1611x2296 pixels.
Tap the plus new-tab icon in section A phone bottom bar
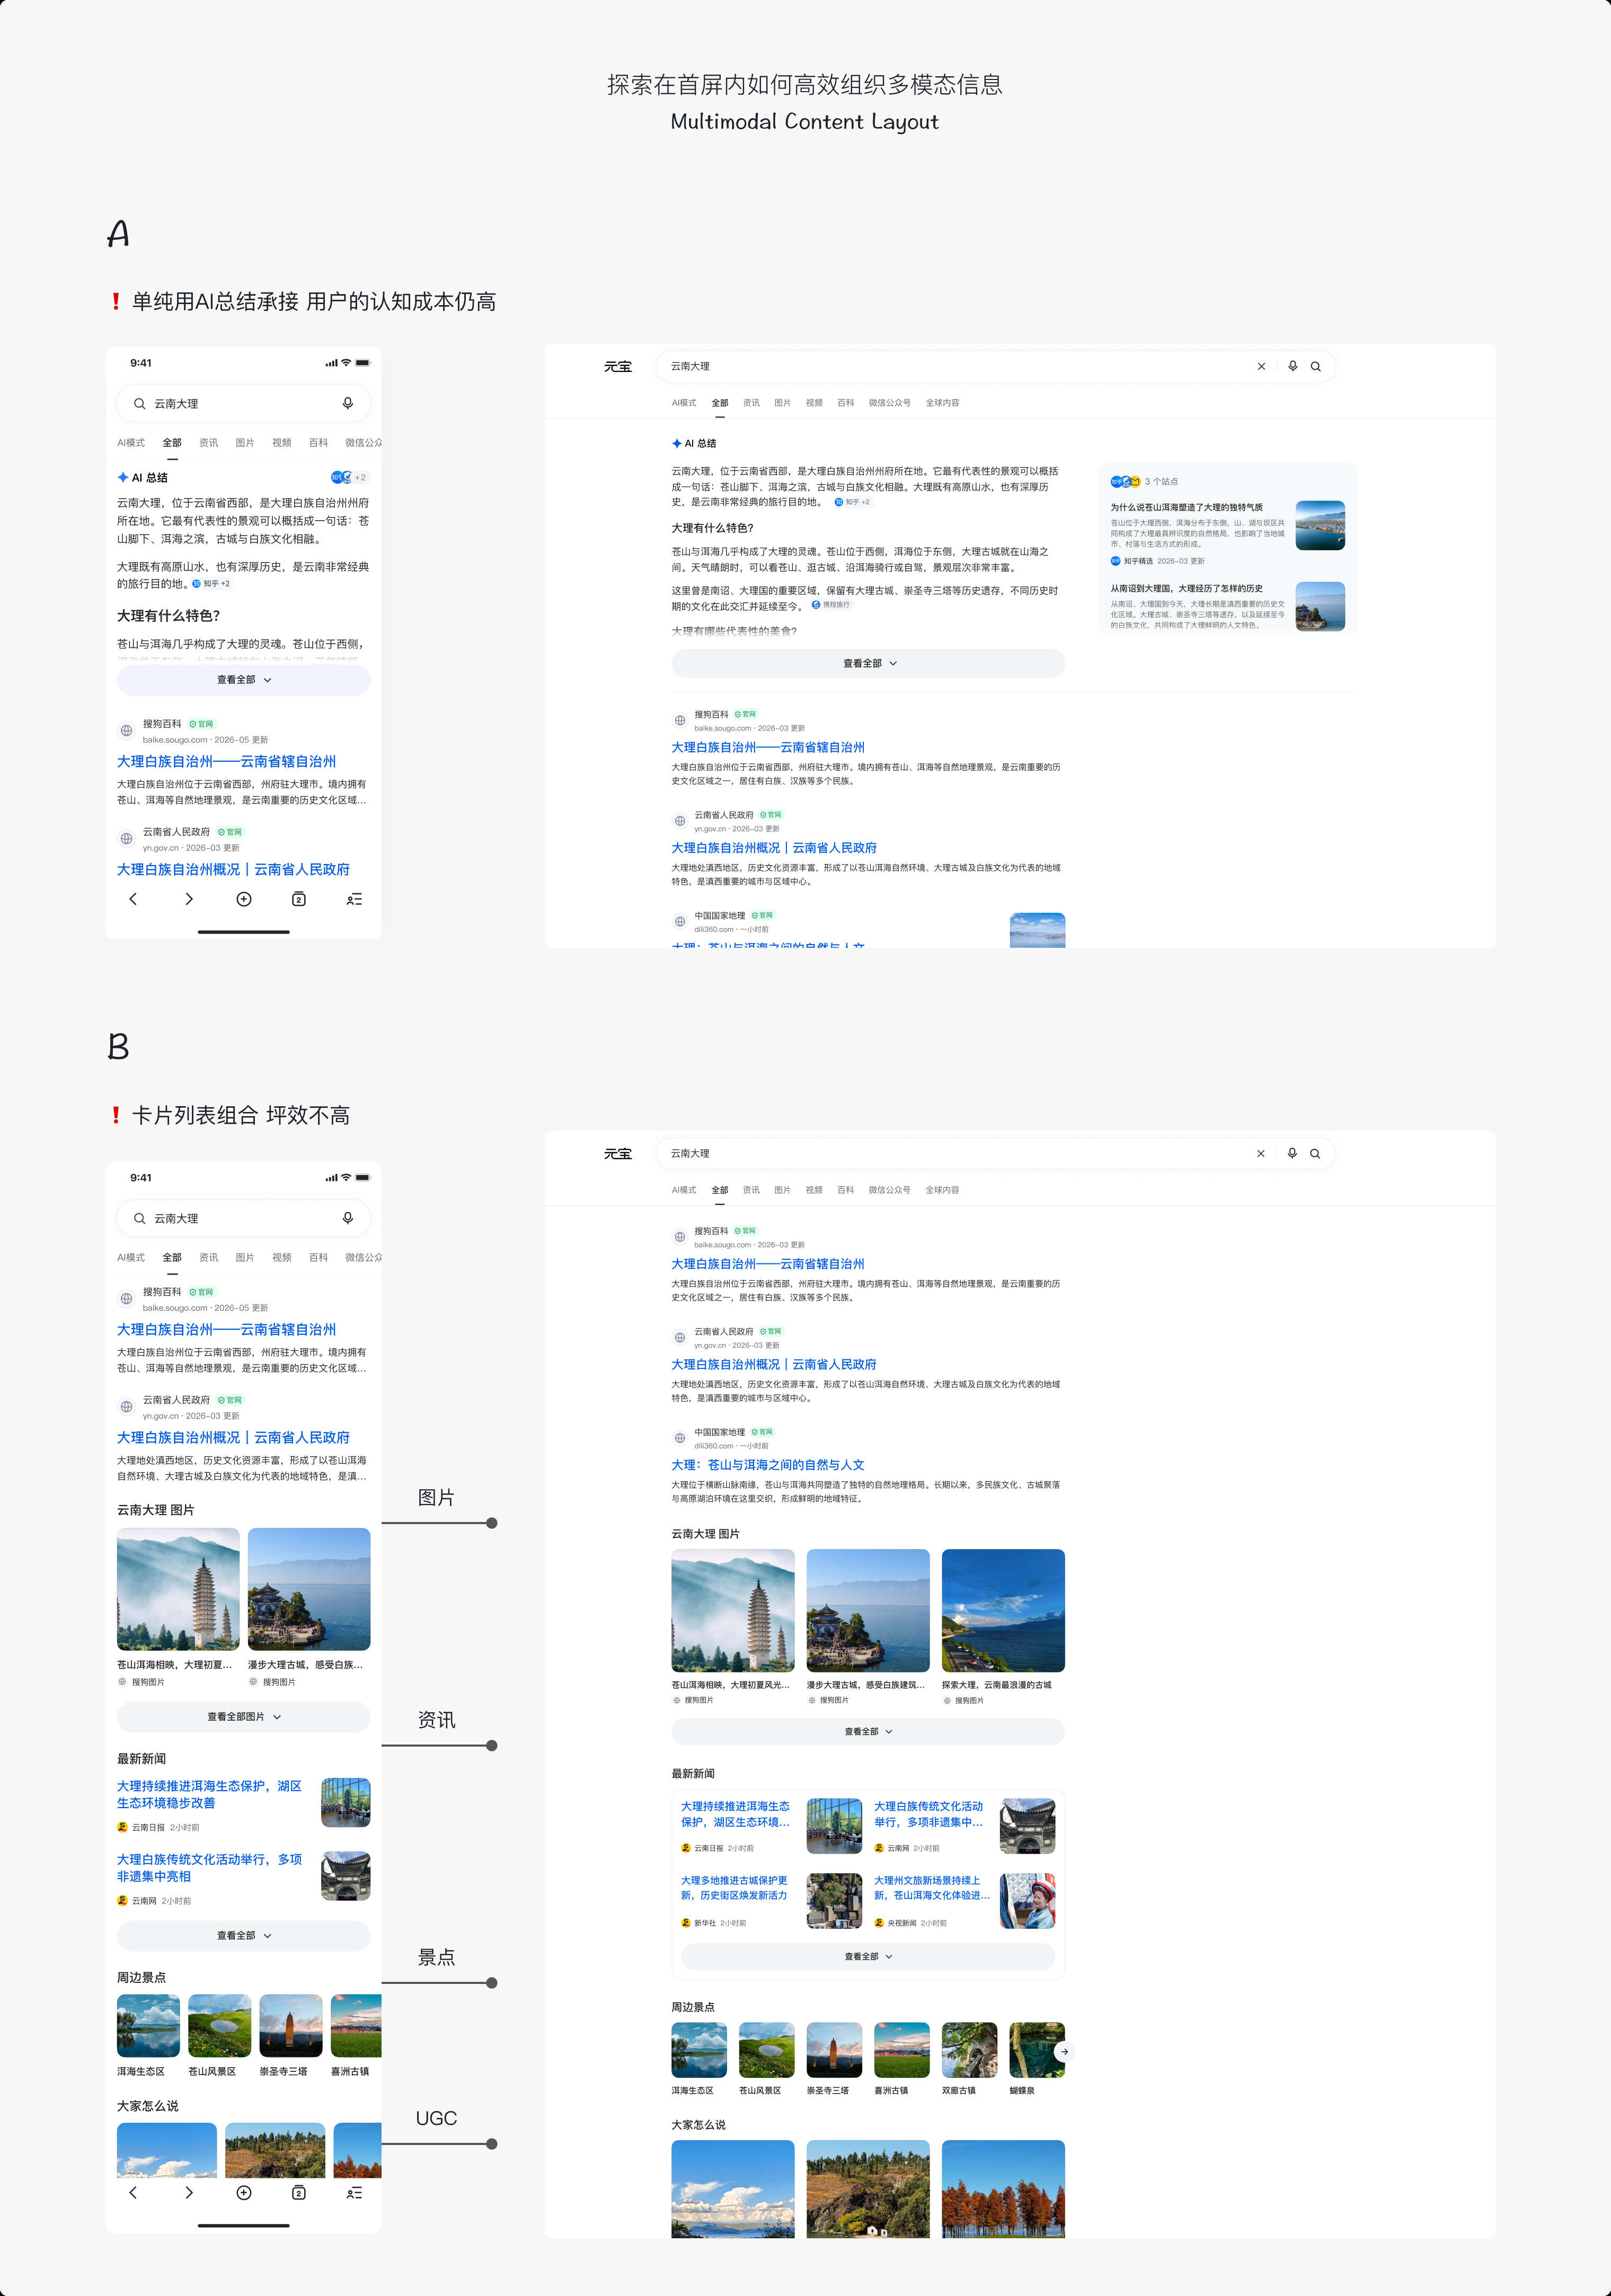click(244, 899)
